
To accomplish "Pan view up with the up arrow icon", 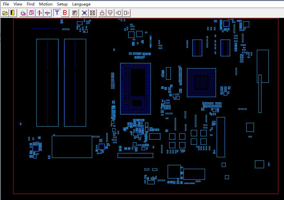I will pyautogui.click(x=102, y=13).
